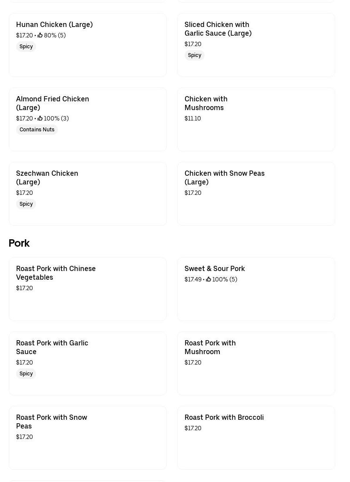Click the thumbs-up icon beside Sweet & Sour Pork

click(209, 279)
